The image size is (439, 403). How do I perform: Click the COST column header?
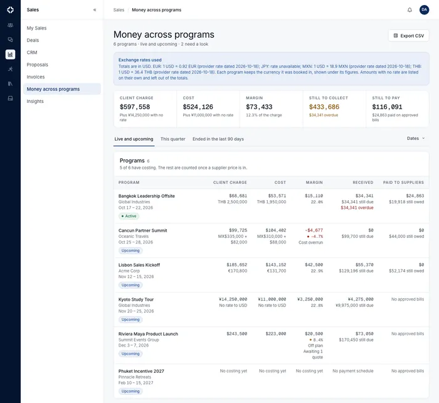click(280, 183)
